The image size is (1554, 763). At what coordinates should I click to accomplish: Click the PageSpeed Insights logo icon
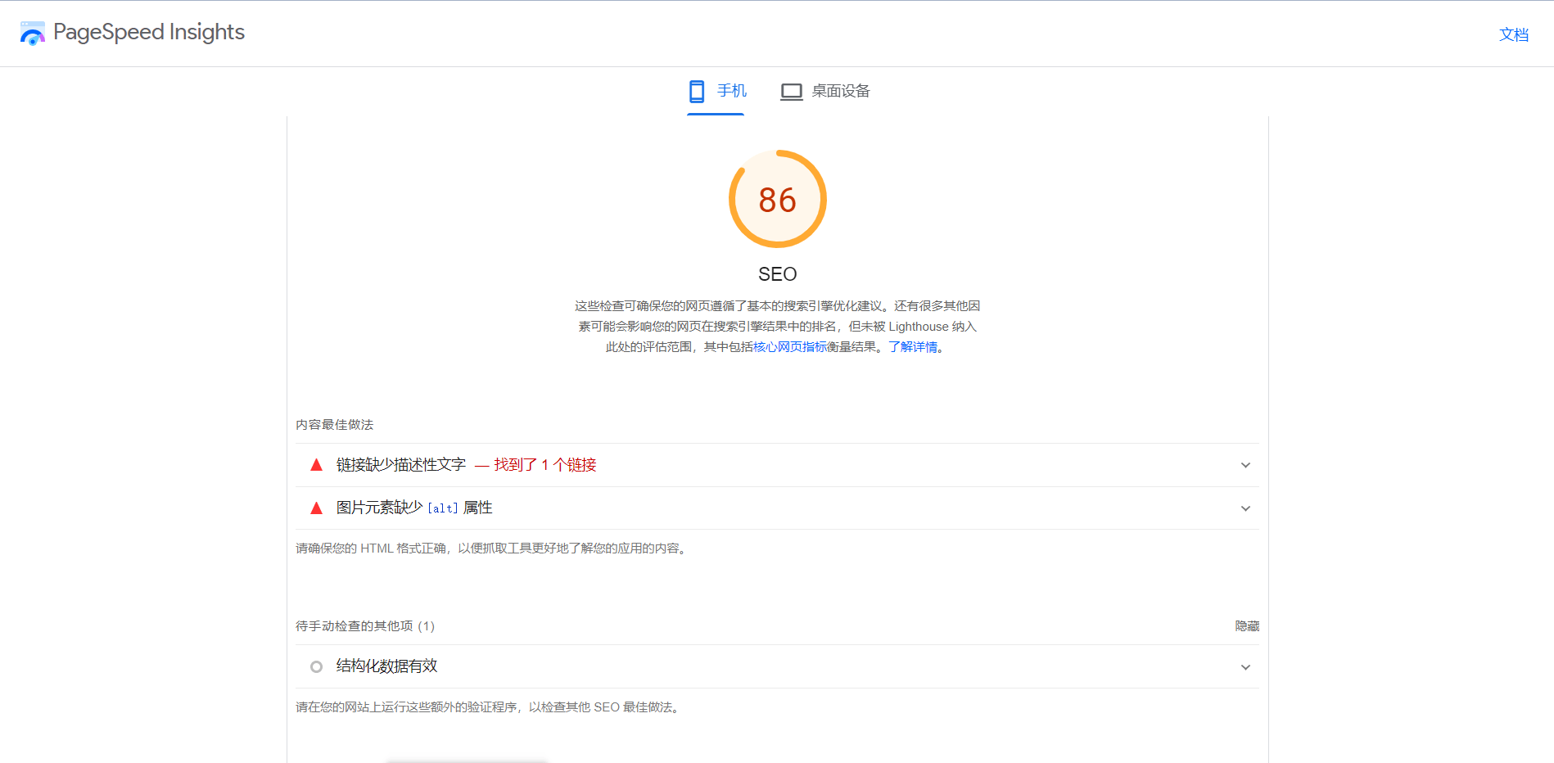tap(32, 33)
